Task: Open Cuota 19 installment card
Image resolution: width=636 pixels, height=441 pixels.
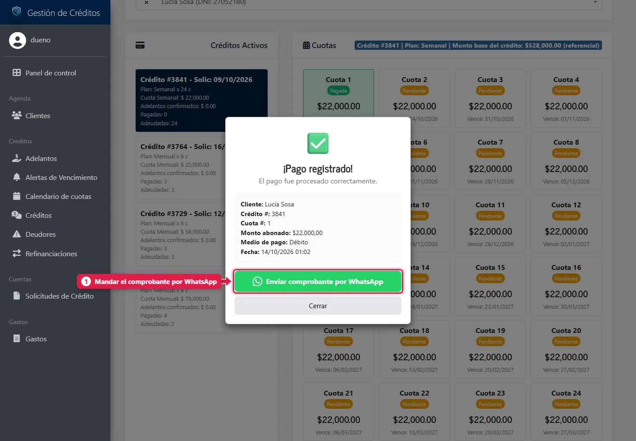Action: [490, 349]
